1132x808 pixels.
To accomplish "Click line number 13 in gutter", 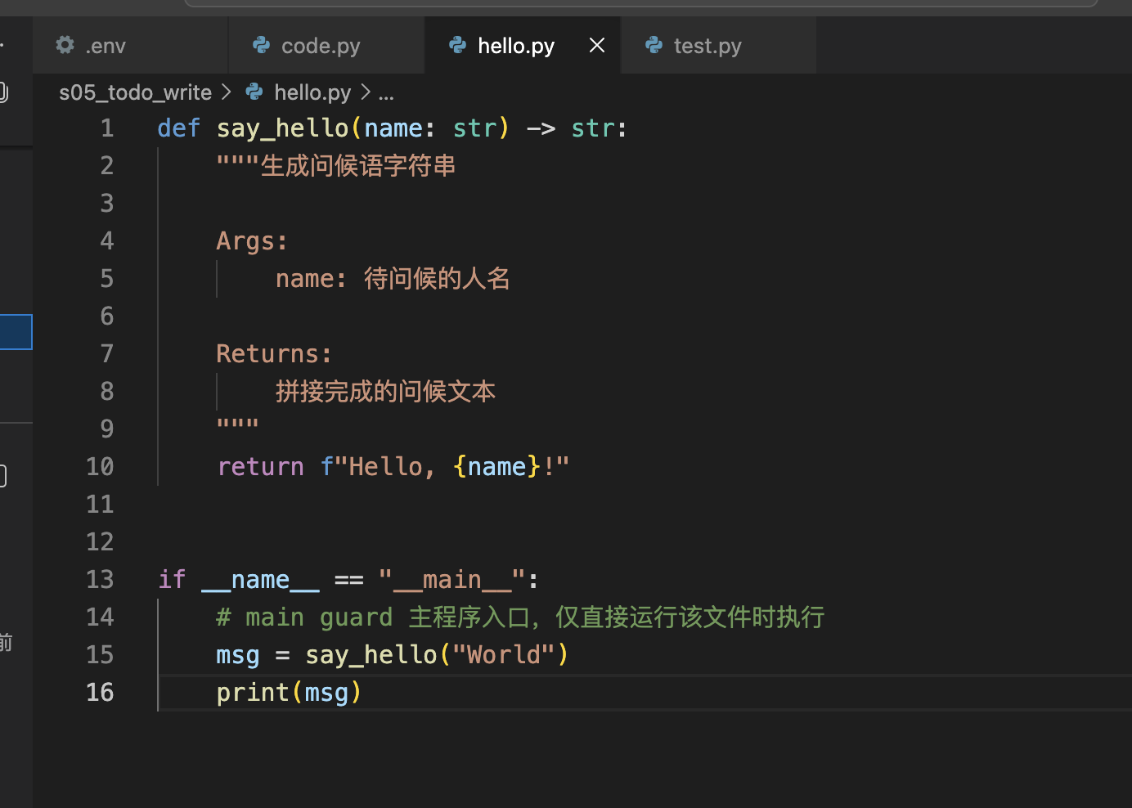I will pos(100,580).
